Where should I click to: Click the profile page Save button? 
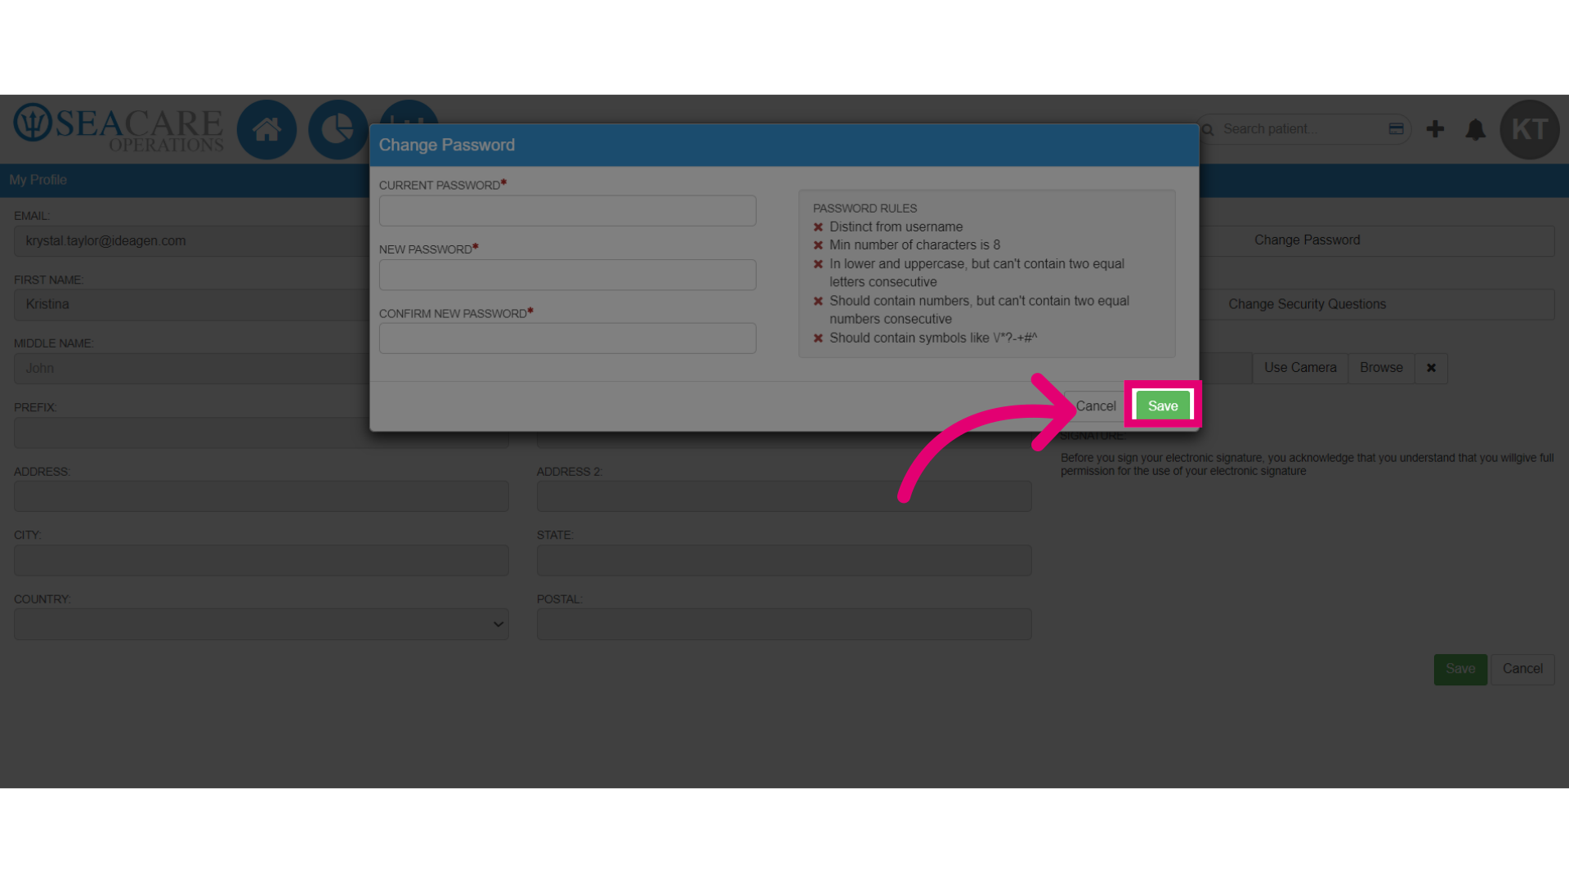click(1460, 669)
